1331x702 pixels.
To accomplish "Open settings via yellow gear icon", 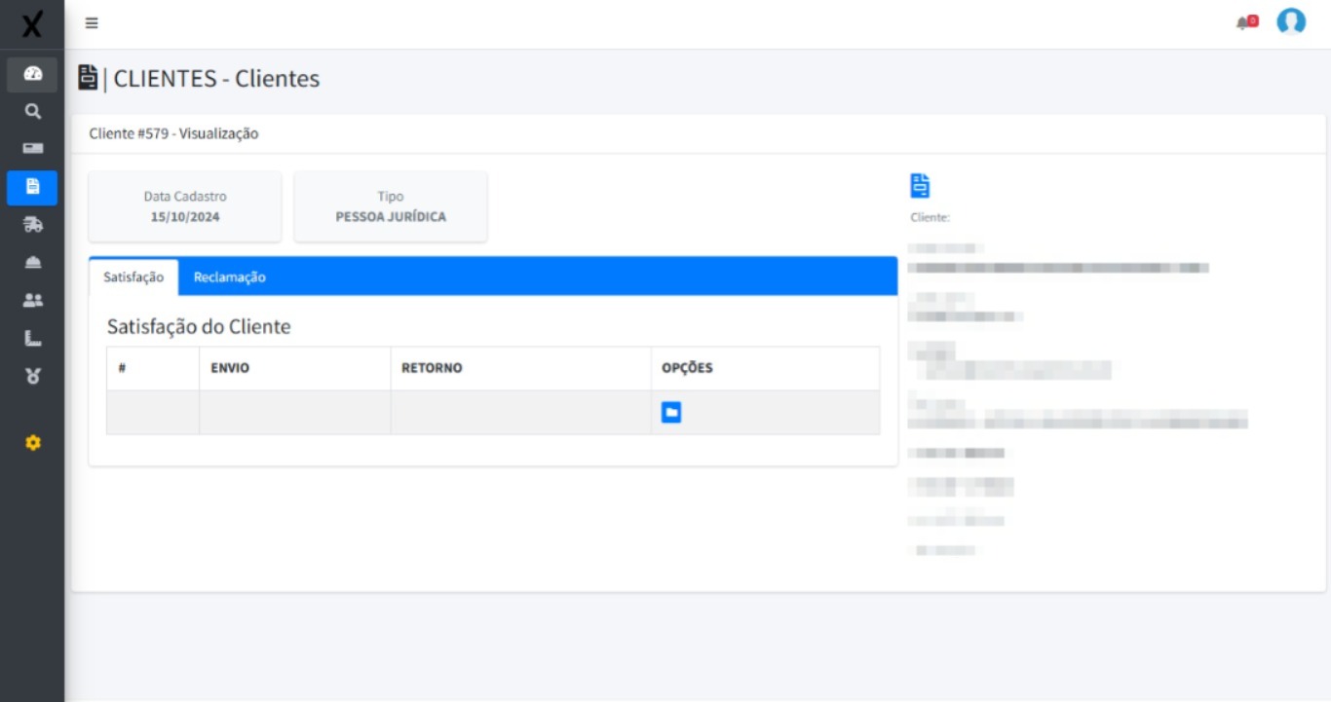I will click(x=32, y=443).
